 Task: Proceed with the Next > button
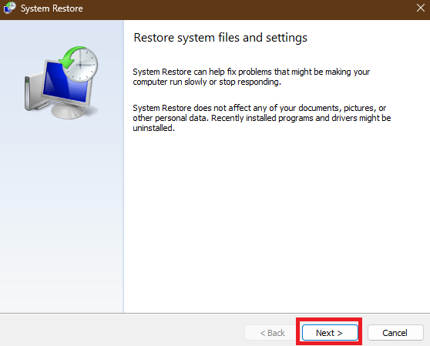330,333
